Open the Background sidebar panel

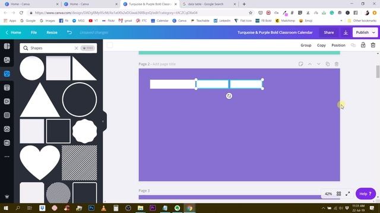pyautogui.click(x=7, y=115)
